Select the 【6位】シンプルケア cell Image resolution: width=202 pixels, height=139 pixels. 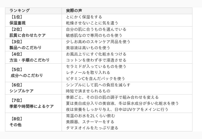point(33,88)
